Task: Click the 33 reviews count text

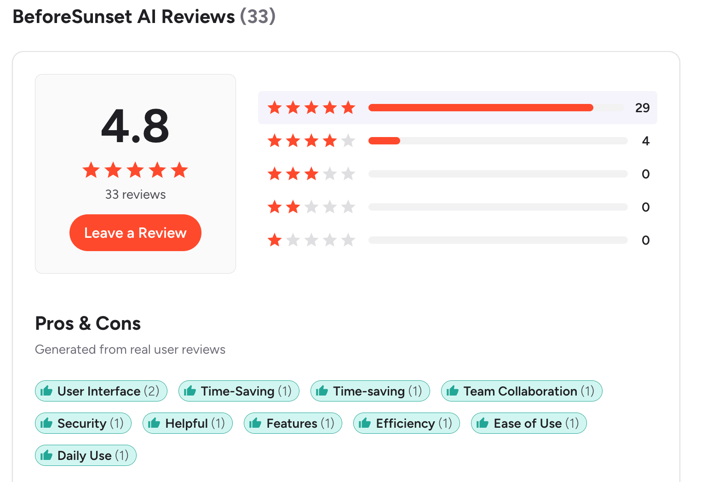Action: click(x=135, y=195)
